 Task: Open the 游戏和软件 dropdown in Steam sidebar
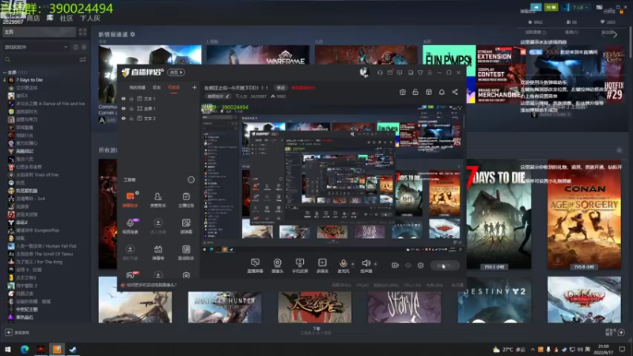36,47
